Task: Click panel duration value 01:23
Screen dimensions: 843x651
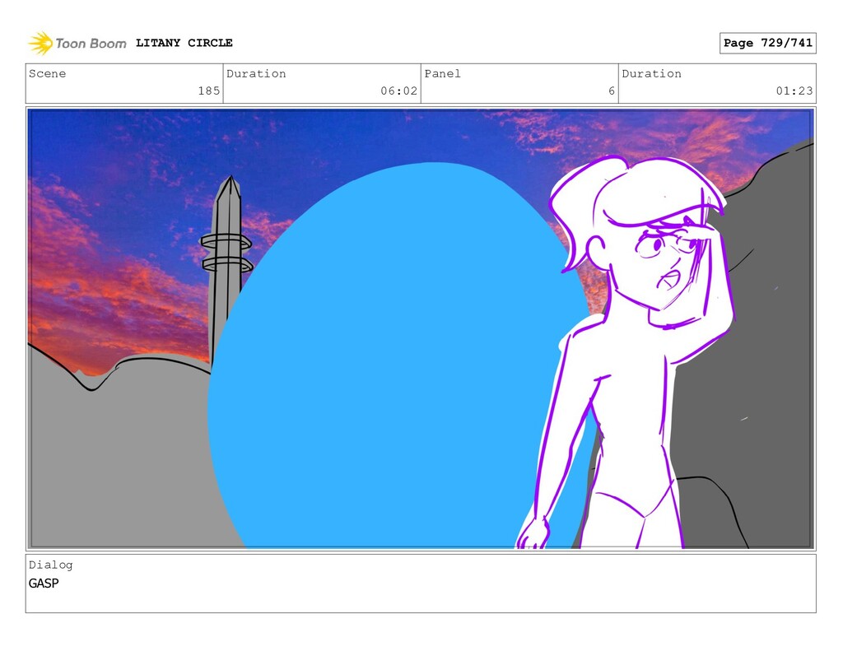Action: (794, 91)
